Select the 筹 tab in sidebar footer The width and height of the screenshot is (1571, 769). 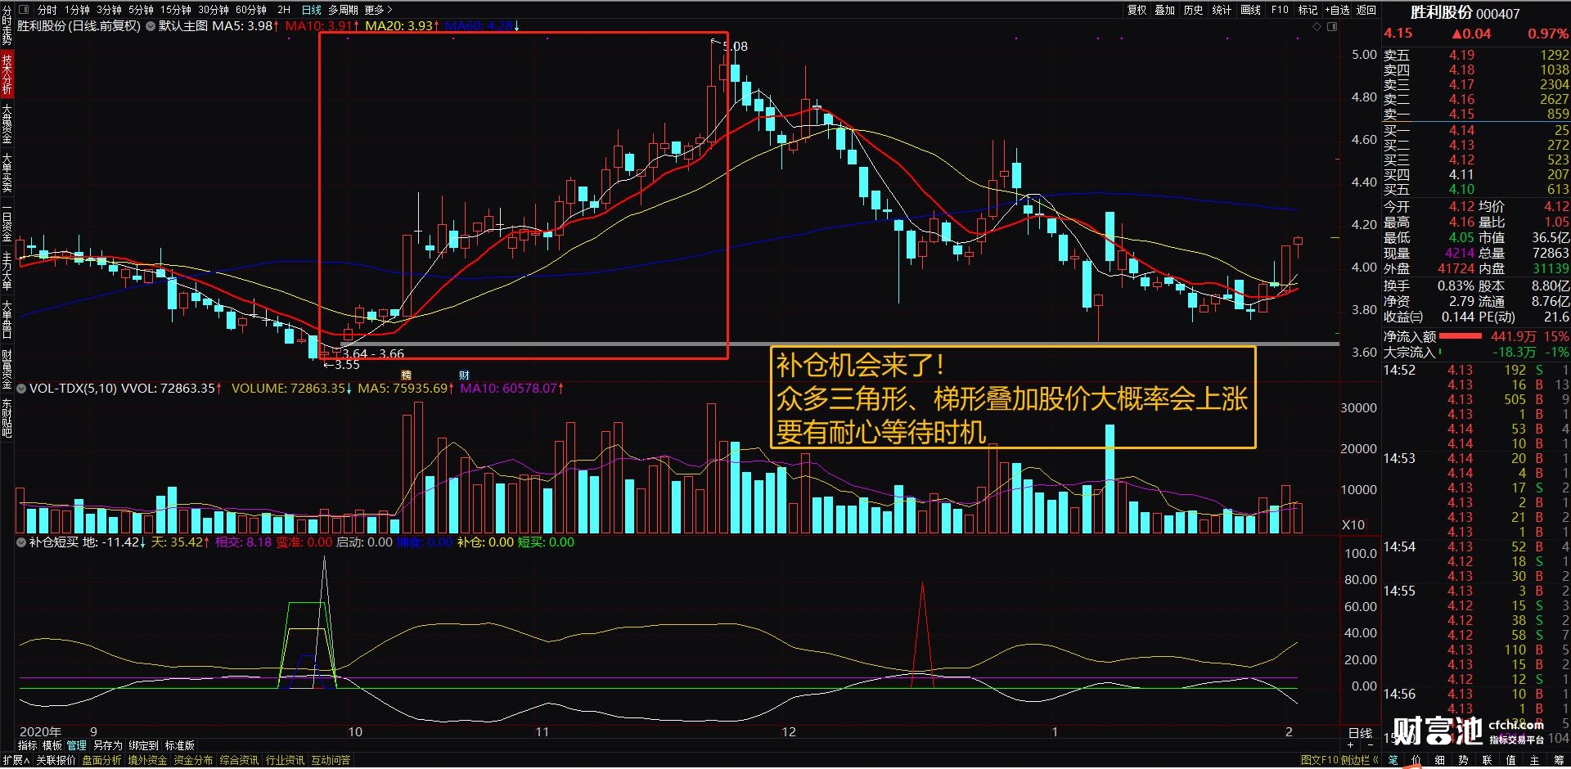pos(1559,760)
